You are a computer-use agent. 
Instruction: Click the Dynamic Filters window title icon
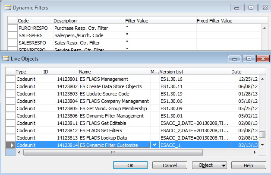tap(6, 7)
